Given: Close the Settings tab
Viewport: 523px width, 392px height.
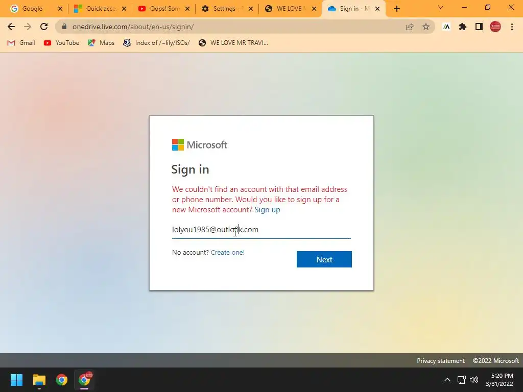Looking at the screenshot, I should point(251,9).
